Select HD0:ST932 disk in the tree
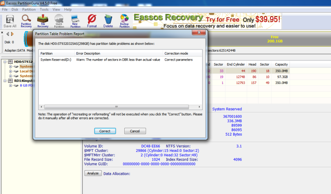Screen dimensions: 331x194 [x=23, y=62]
